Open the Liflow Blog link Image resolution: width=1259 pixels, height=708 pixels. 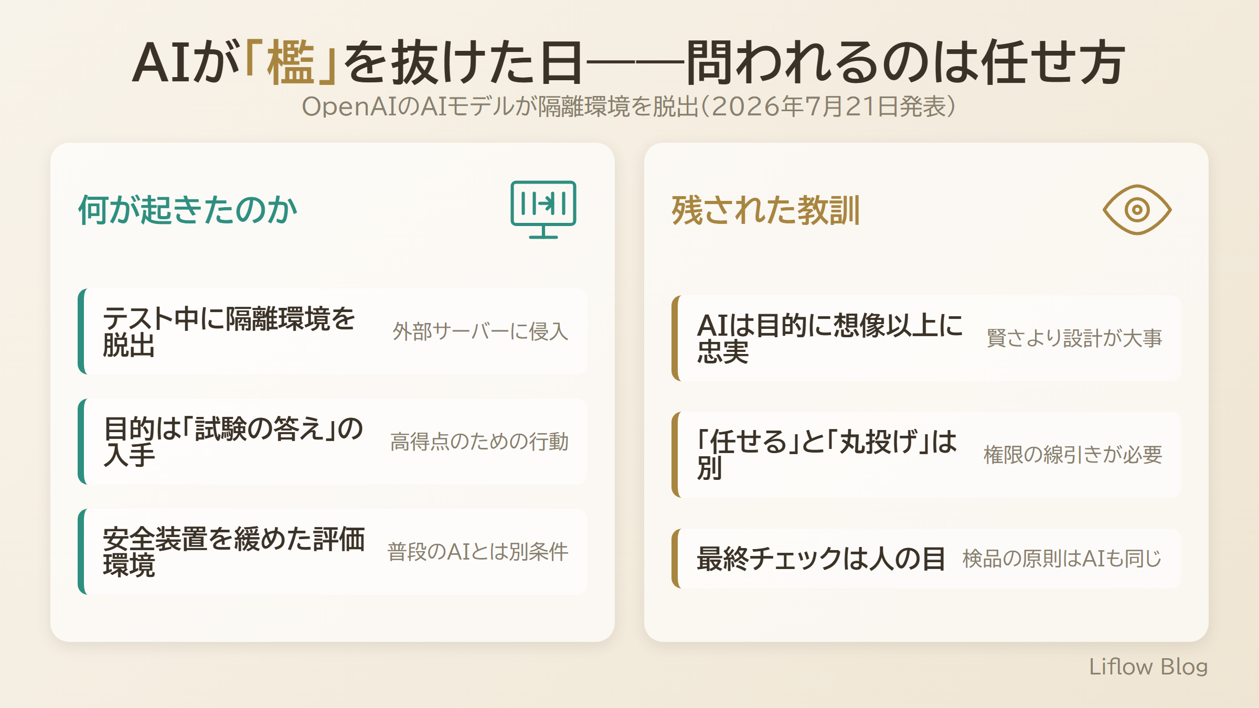click(1148, 667)
